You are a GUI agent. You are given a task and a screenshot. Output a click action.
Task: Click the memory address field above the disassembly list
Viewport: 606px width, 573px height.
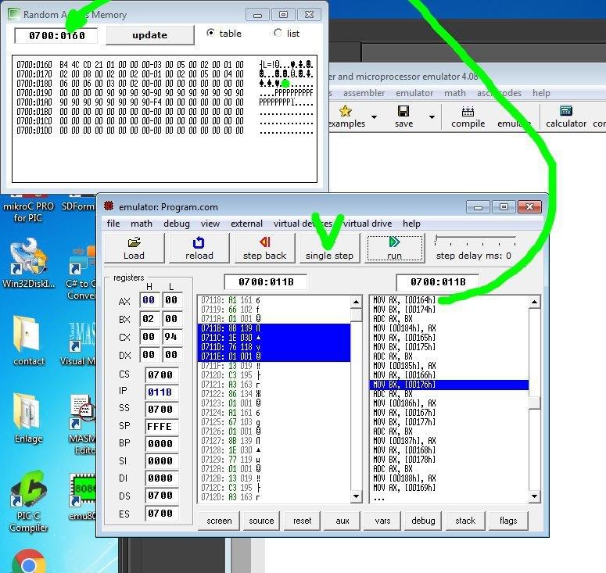438,282
